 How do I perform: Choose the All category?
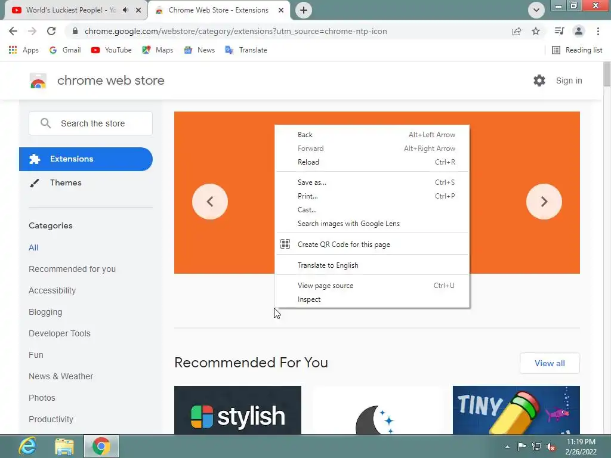click(33, 247)
